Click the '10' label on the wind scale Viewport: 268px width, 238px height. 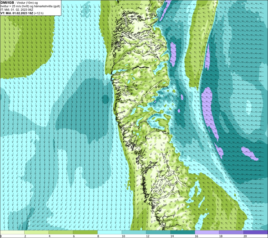[x=123, y=236]
